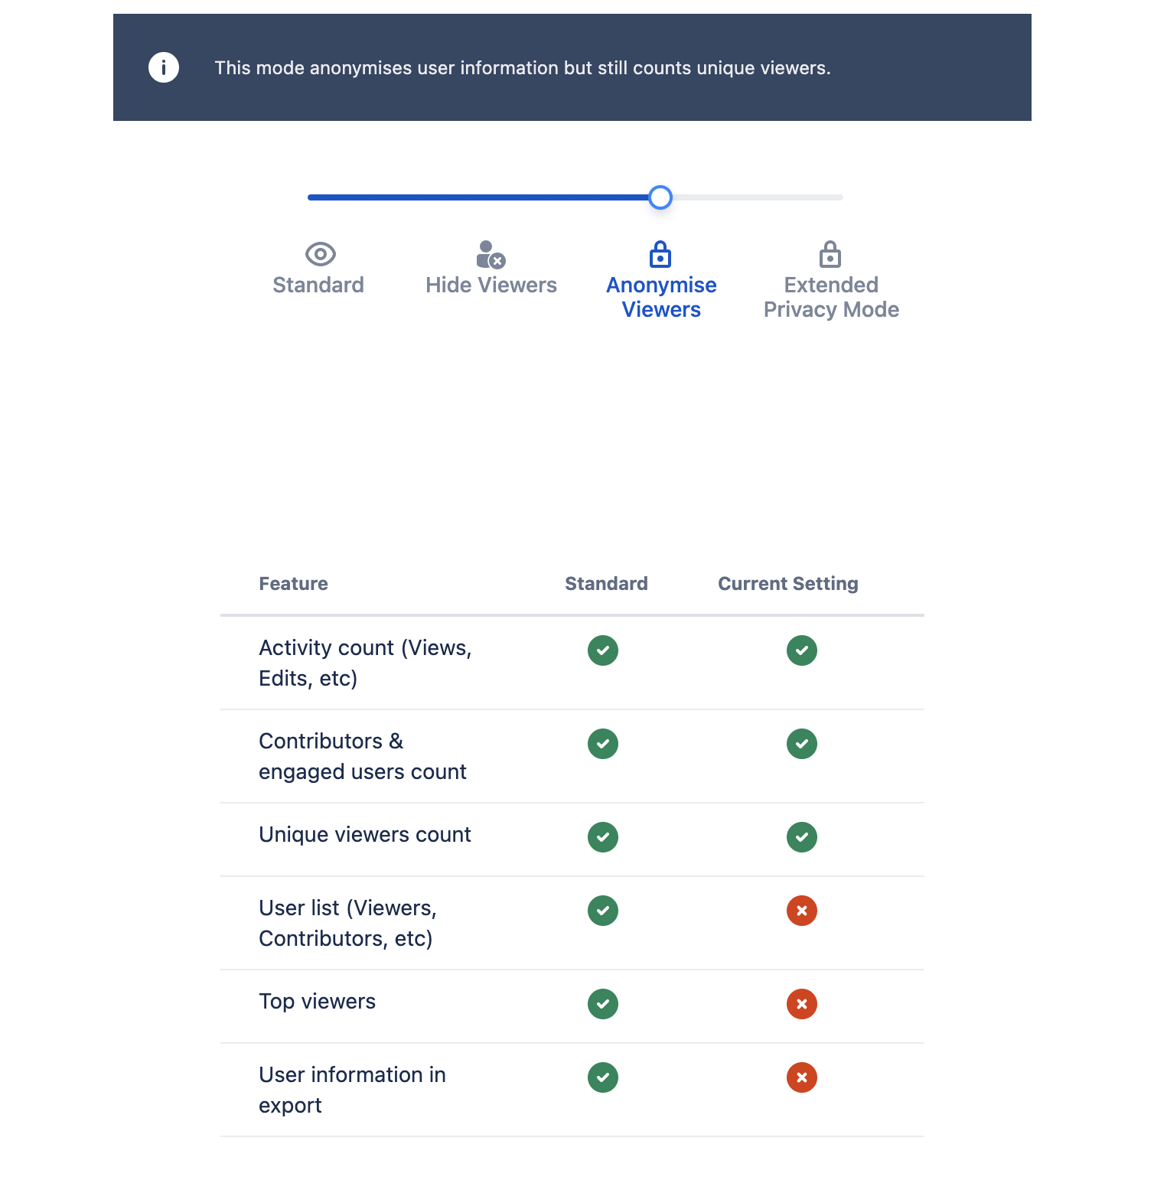
Task: Click the Standard eye icon
Action: 320,254
